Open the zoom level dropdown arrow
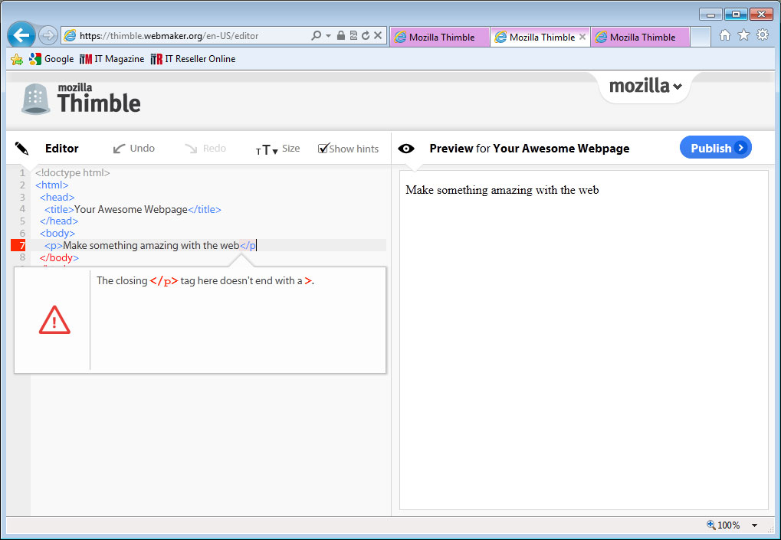Image resolution: width=781 pixels, height=540 pixels. pos(755,525)
